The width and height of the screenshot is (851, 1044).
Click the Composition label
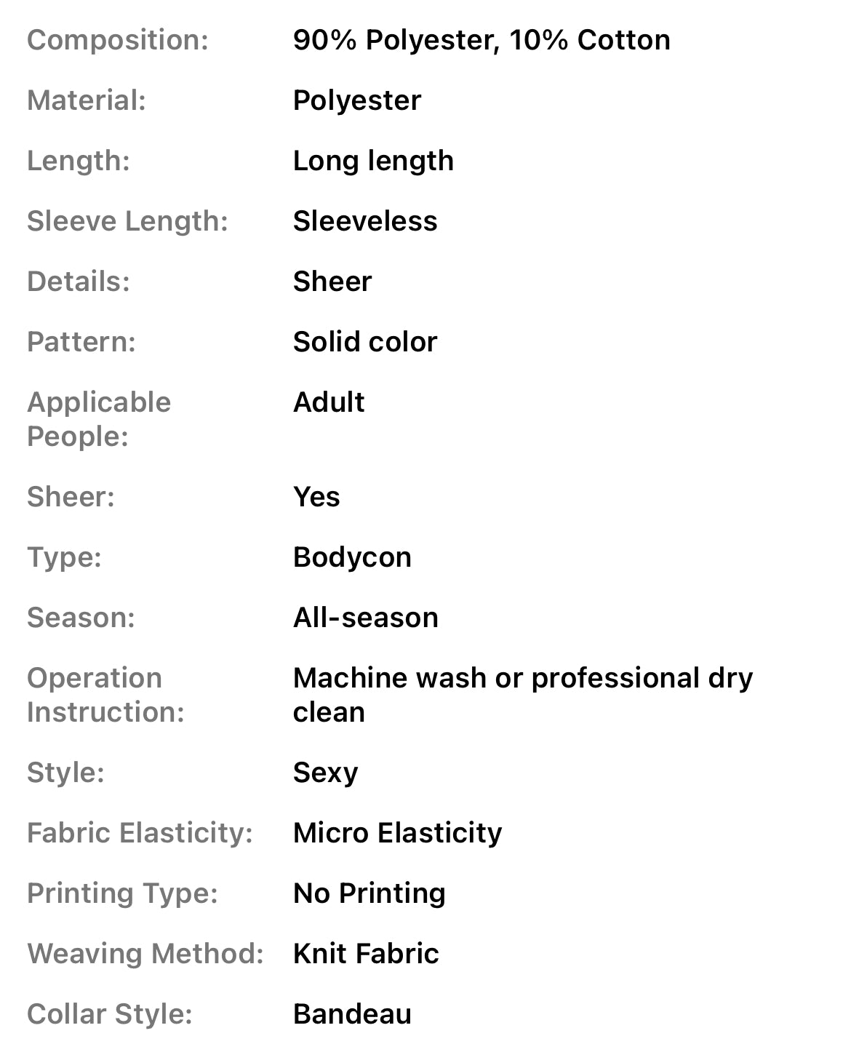point(117,40)
